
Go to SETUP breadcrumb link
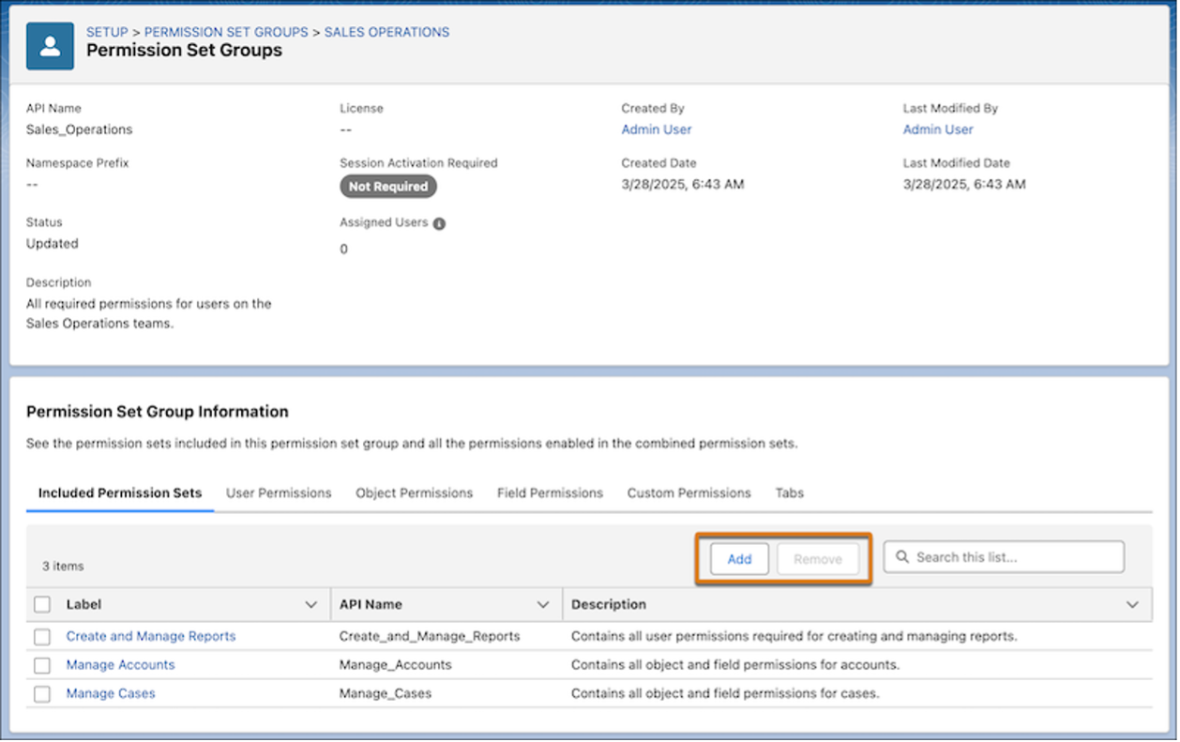click(x=107, y=32)
